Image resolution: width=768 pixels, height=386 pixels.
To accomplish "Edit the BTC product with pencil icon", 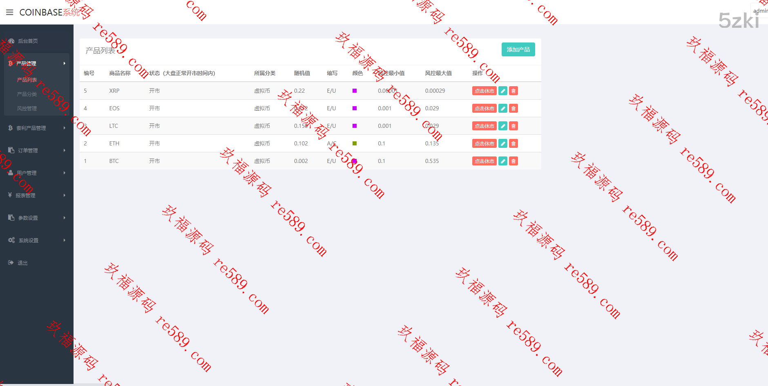I will pos(503,161).
